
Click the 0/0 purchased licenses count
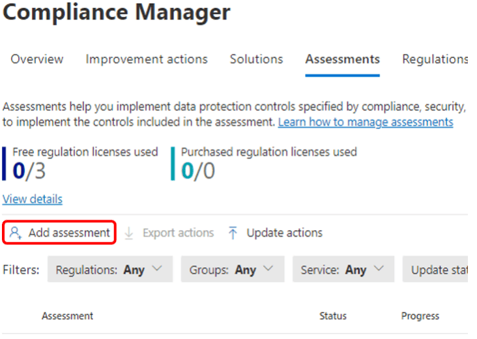tap(198, 171)
